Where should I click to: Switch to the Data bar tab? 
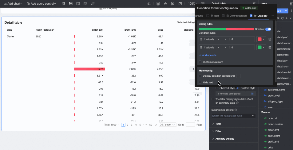261,16
